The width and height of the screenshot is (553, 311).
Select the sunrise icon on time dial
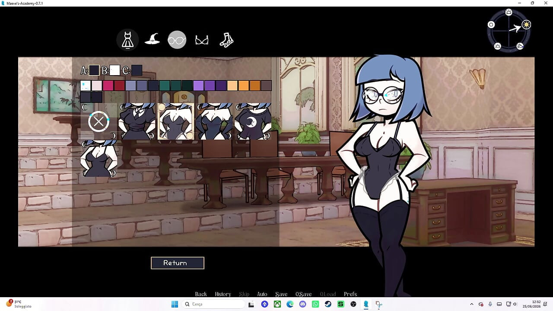coord(509,12)
